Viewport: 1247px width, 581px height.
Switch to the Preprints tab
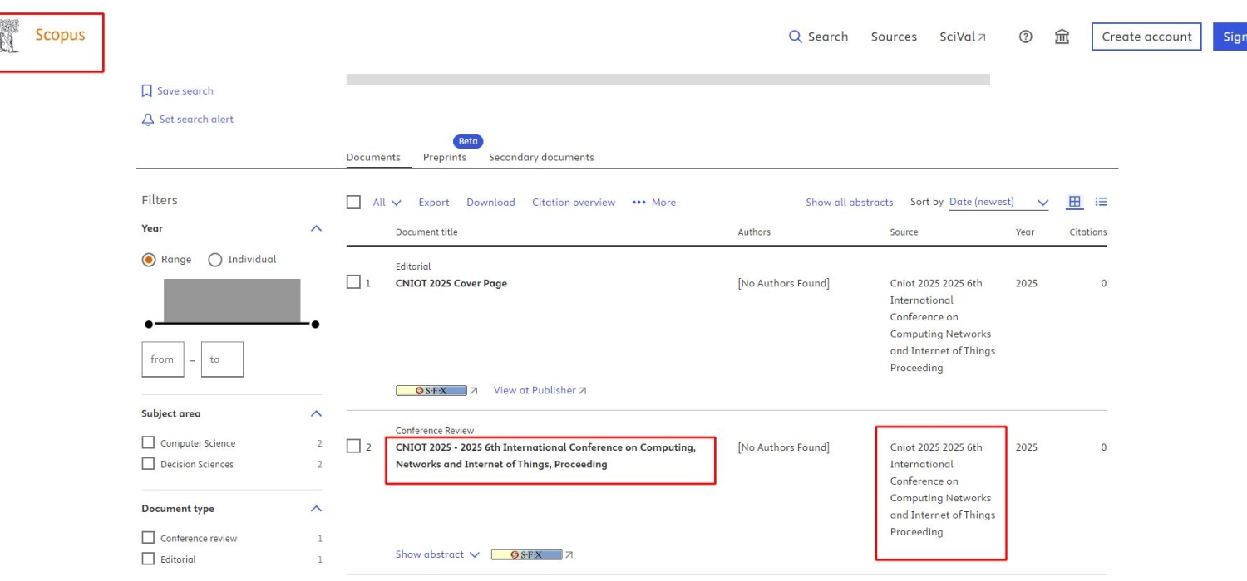click(445, 157)
